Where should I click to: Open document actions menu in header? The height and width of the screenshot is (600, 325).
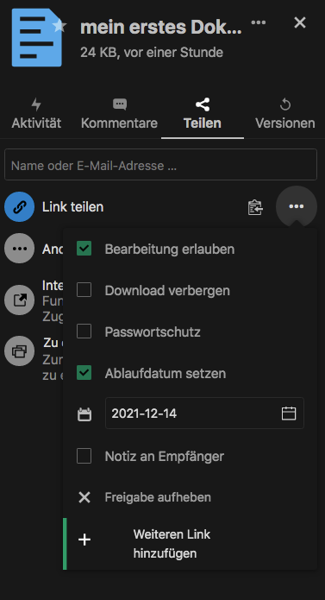point(259,22)
